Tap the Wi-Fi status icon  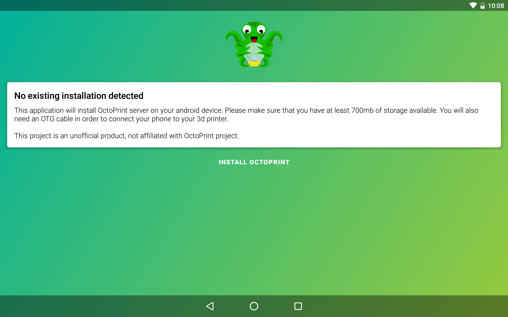tap(473, 6)
